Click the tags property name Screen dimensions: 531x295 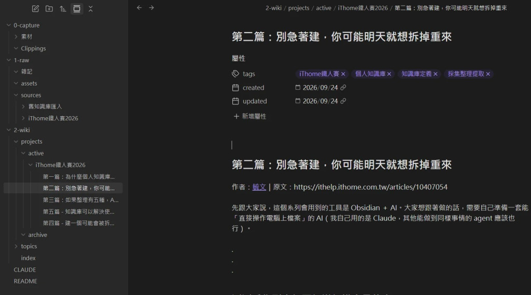tap(248, 74)
